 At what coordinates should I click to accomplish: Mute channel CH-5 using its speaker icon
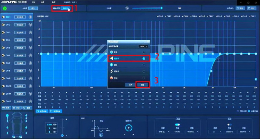[x=30, y=48]
